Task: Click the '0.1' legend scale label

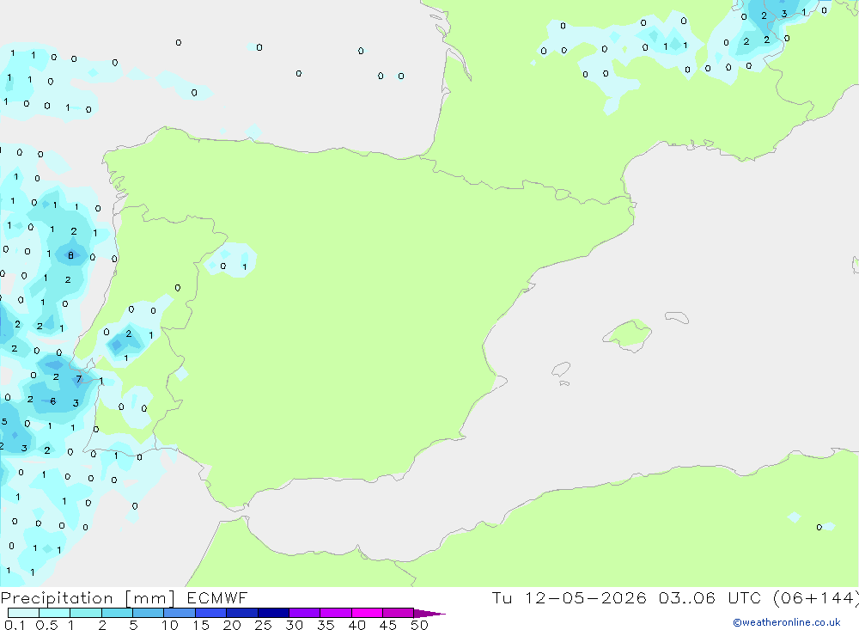Action: 15,625
